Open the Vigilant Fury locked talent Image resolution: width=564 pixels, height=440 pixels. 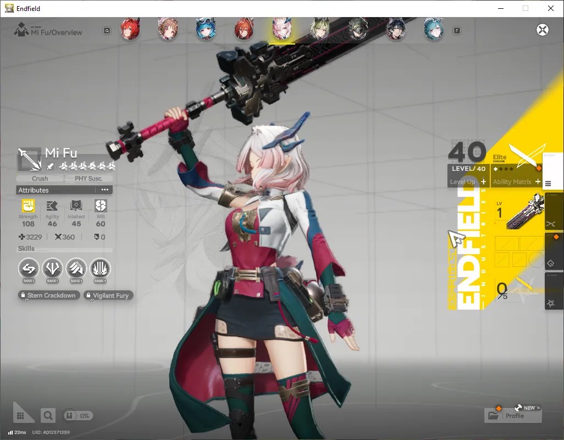tap(109, 295)
